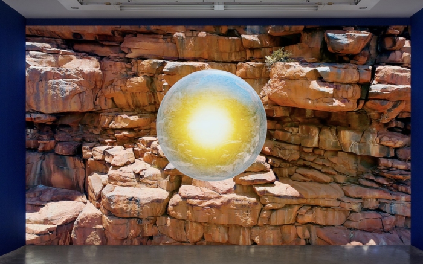The image size is (423, 264).
Task: Click the gray gallery floor
Action: coord(211,255)
